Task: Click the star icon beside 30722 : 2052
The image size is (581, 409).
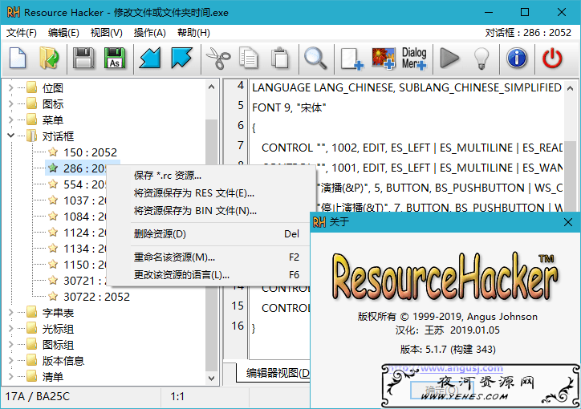Action: pyautogui.click(x=53, y=296)
